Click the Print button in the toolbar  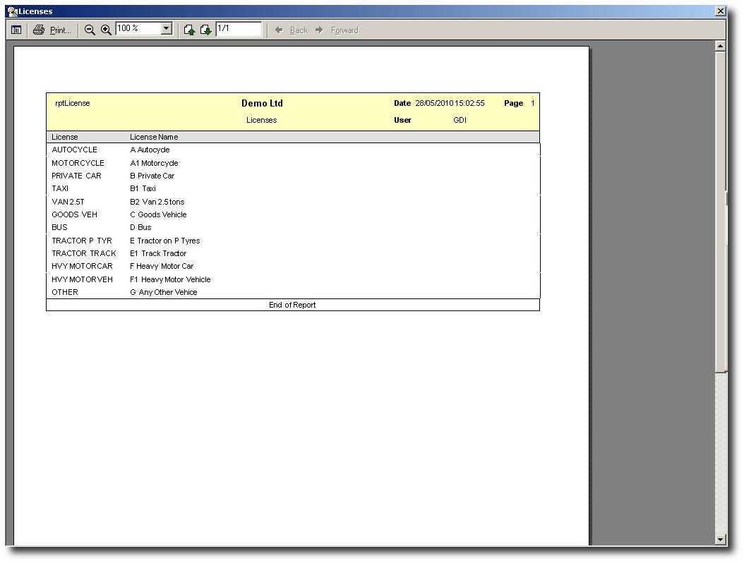[52, 30]
